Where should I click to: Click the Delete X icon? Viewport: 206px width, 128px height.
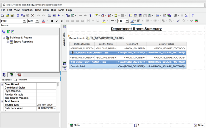[x=32, y=15]
